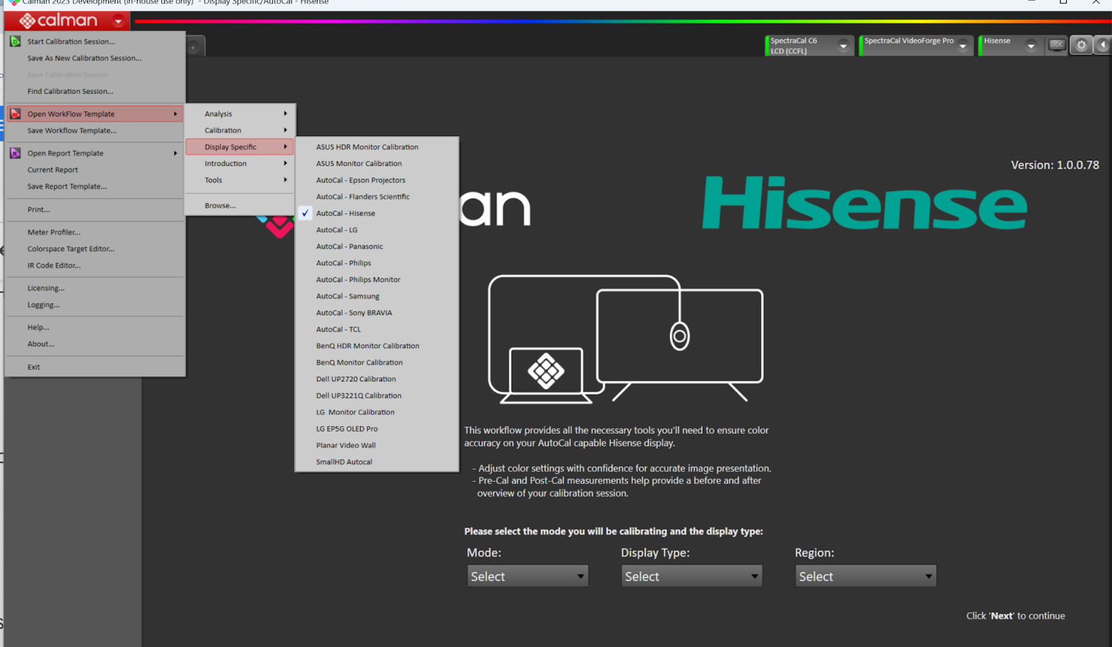This screenshot has width=1112, height=647.
Task: Select AutoCal - Sony BRAVIA workflow
Action: click(377, 313)
